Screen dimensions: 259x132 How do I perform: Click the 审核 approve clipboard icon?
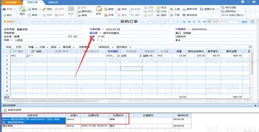pyautogui.click(x=99, y=9)
